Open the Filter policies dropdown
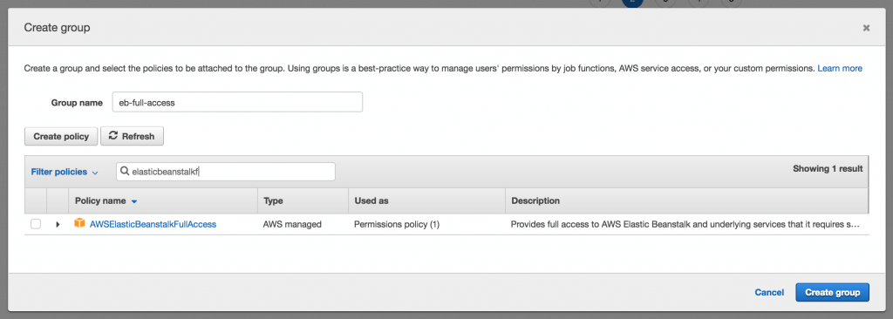Screen dimensions: 893x319 tap(65, 172)
